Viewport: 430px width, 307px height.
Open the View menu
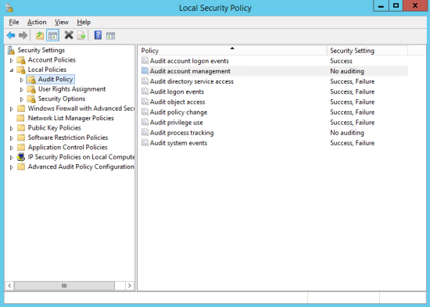pyautogui.click(x=62, y=22)
